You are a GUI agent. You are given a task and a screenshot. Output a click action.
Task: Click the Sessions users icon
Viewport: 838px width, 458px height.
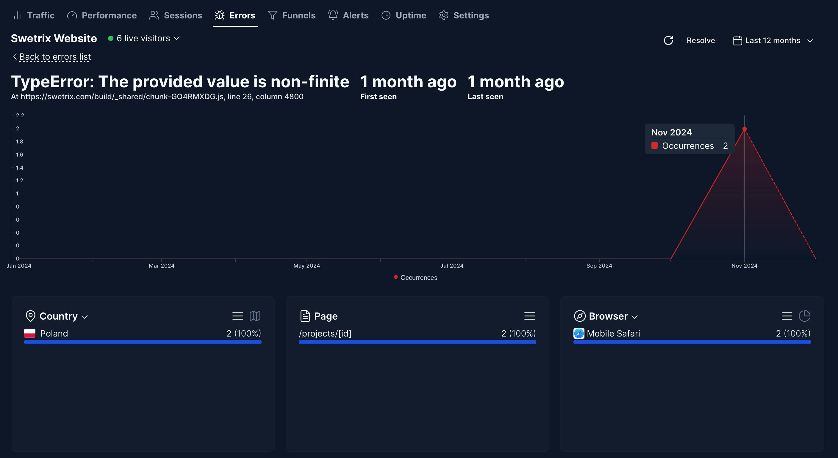(154, 15)
